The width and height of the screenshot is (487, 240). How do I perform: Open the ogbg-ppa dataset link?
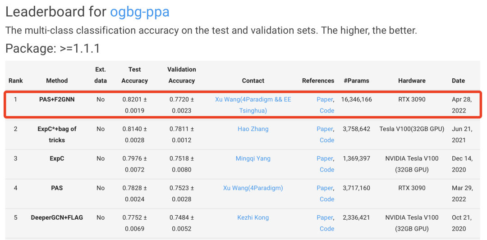point(140,11)
